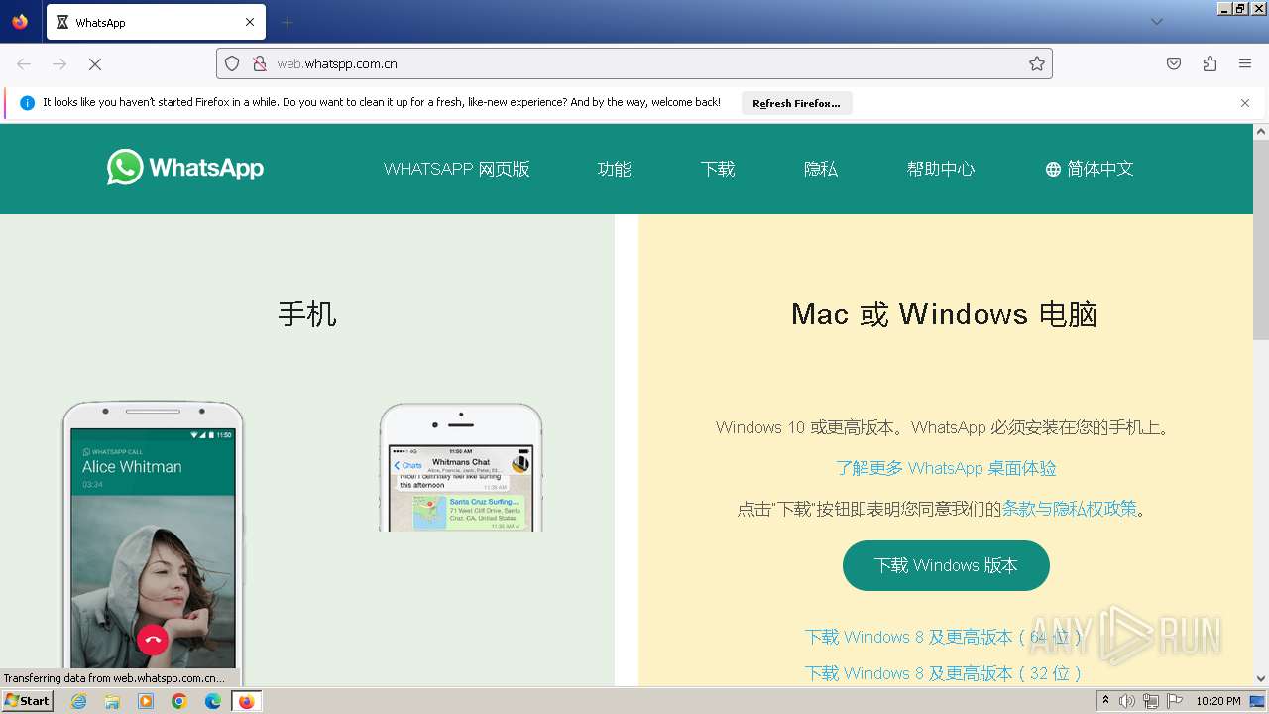
Task: Open Windows Media Player taskbar icon
Action: tap(146, 701)
